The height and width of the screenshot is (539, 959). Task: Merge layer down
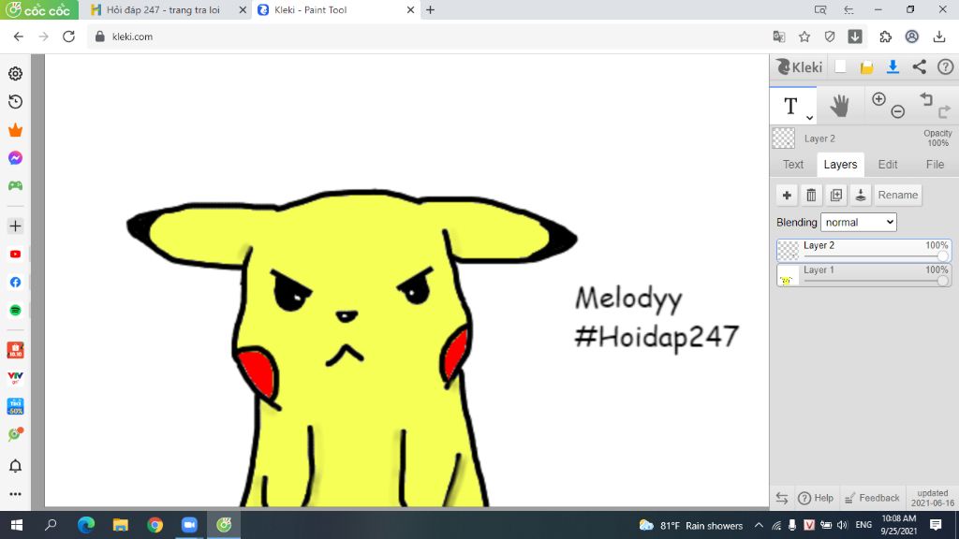(861, 195)
